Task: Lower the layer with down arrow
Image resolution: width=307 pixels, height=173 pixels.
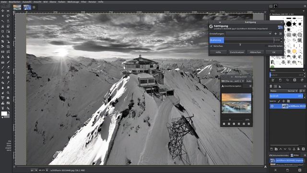Action: tap(285, 149)
